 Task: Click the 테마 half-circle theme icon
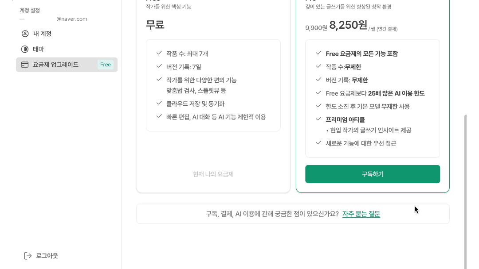coord(25,49)
